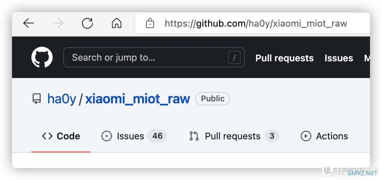The width and height of the screenshot is (382, 180).
Task: Click the pull request branch icon
Action: [x=194, y=136]
